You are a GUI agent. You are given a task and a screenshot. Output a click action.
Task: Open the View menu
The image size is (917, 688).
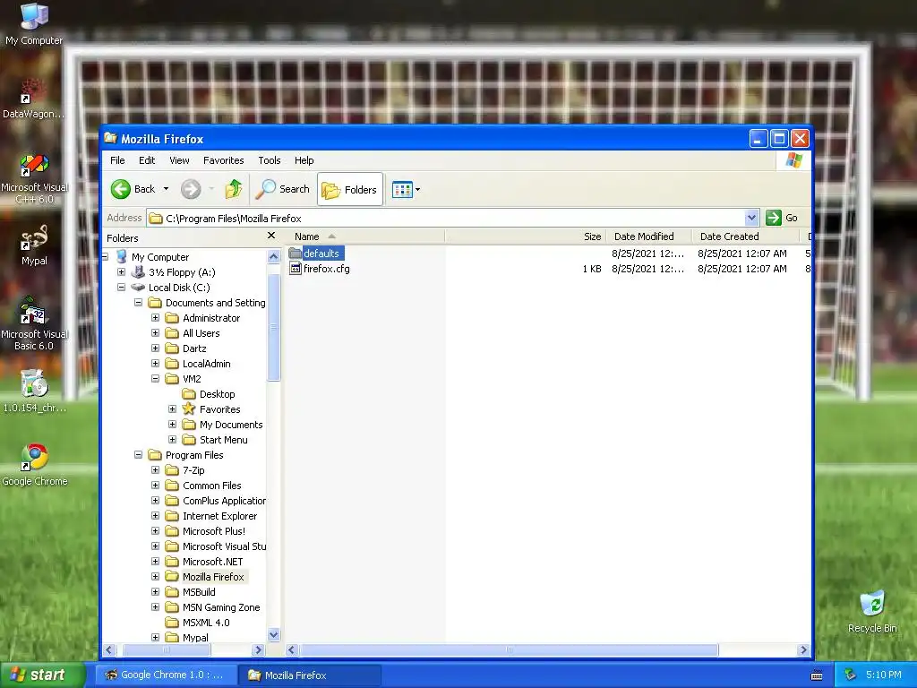coord(179,160)
